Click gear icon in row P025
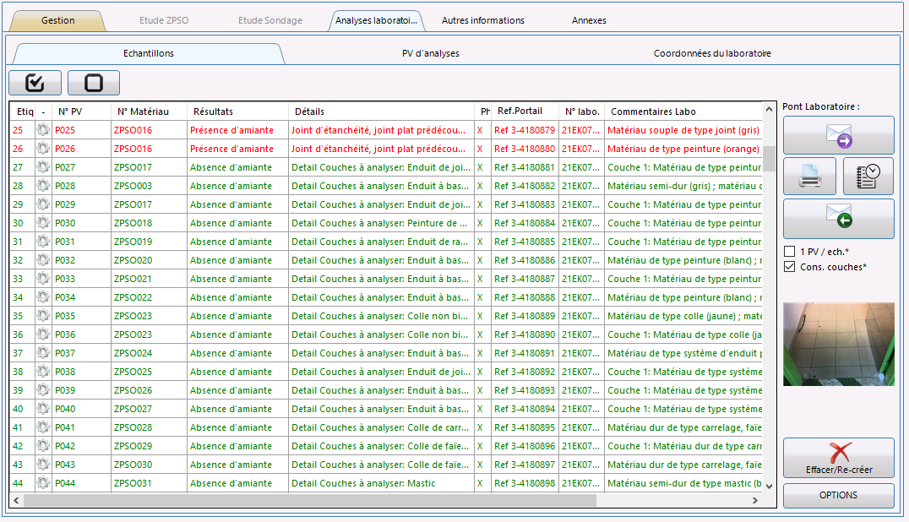This screenshot has width=909, height=522. click(43, 130)
